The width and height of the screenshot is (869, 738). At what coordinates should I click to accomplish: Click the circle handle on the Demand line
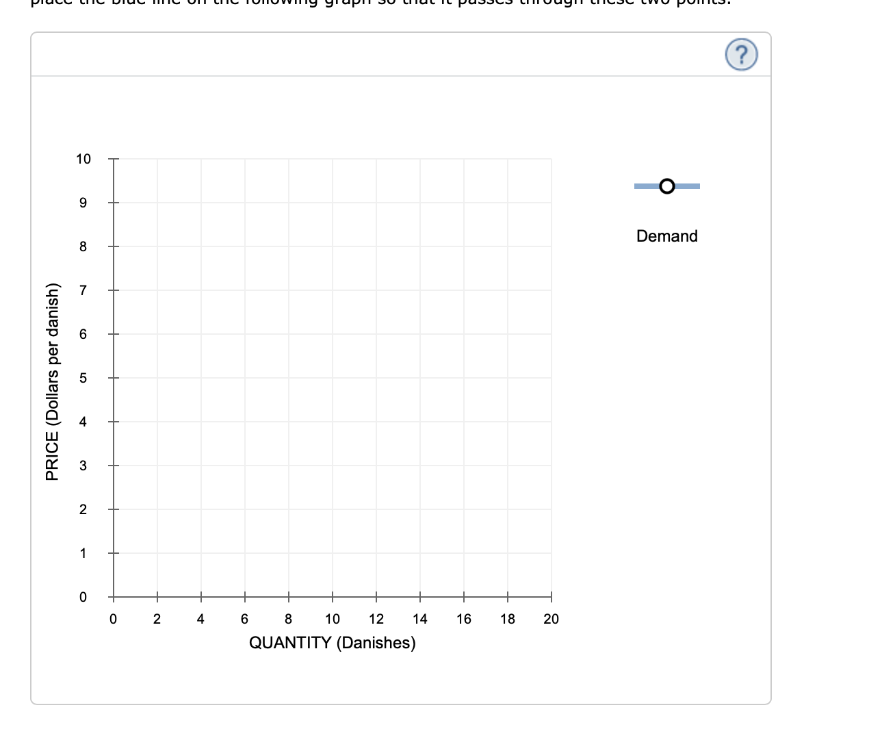pyautogui.click(x=666, y=186)
